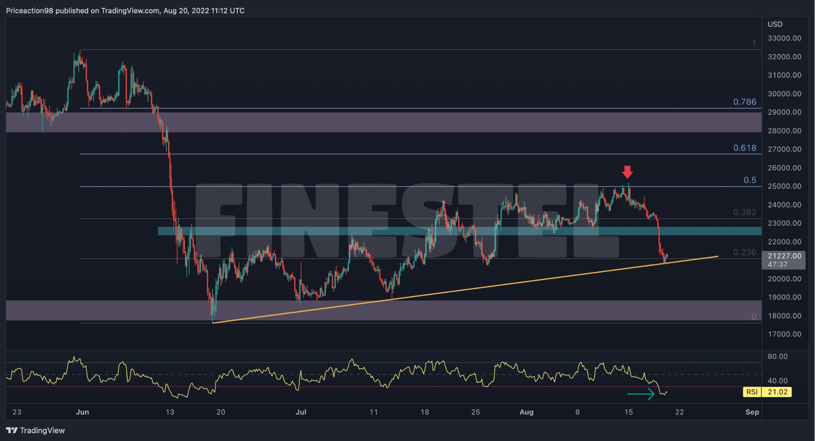Viewport: 815px width, 441px height.
Task: Click the red down arrow marker
Action: click(x=627, y=172)
